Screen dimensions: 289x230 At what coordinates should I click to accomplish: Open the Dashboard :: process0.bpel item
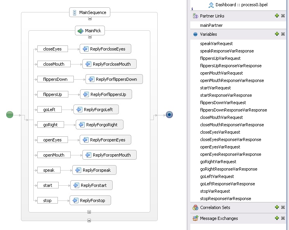pyautogui.click(x=241, y=5)
